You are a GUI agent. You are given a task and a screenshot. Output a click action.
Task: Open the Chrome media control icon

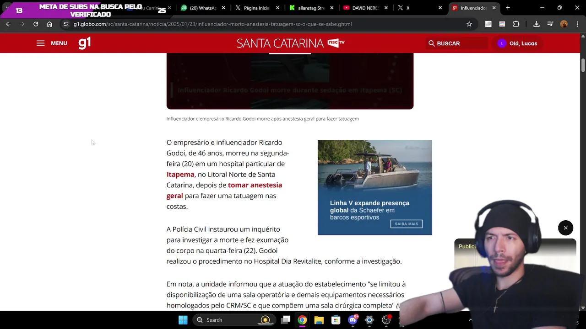[x=550, y=24]
